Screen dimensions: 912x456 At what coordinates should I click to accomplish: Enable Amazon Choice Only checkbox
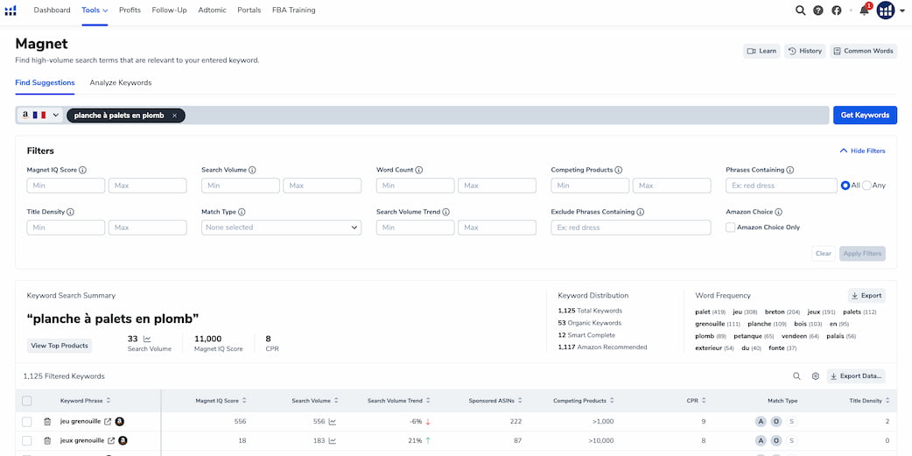point(731,228)
